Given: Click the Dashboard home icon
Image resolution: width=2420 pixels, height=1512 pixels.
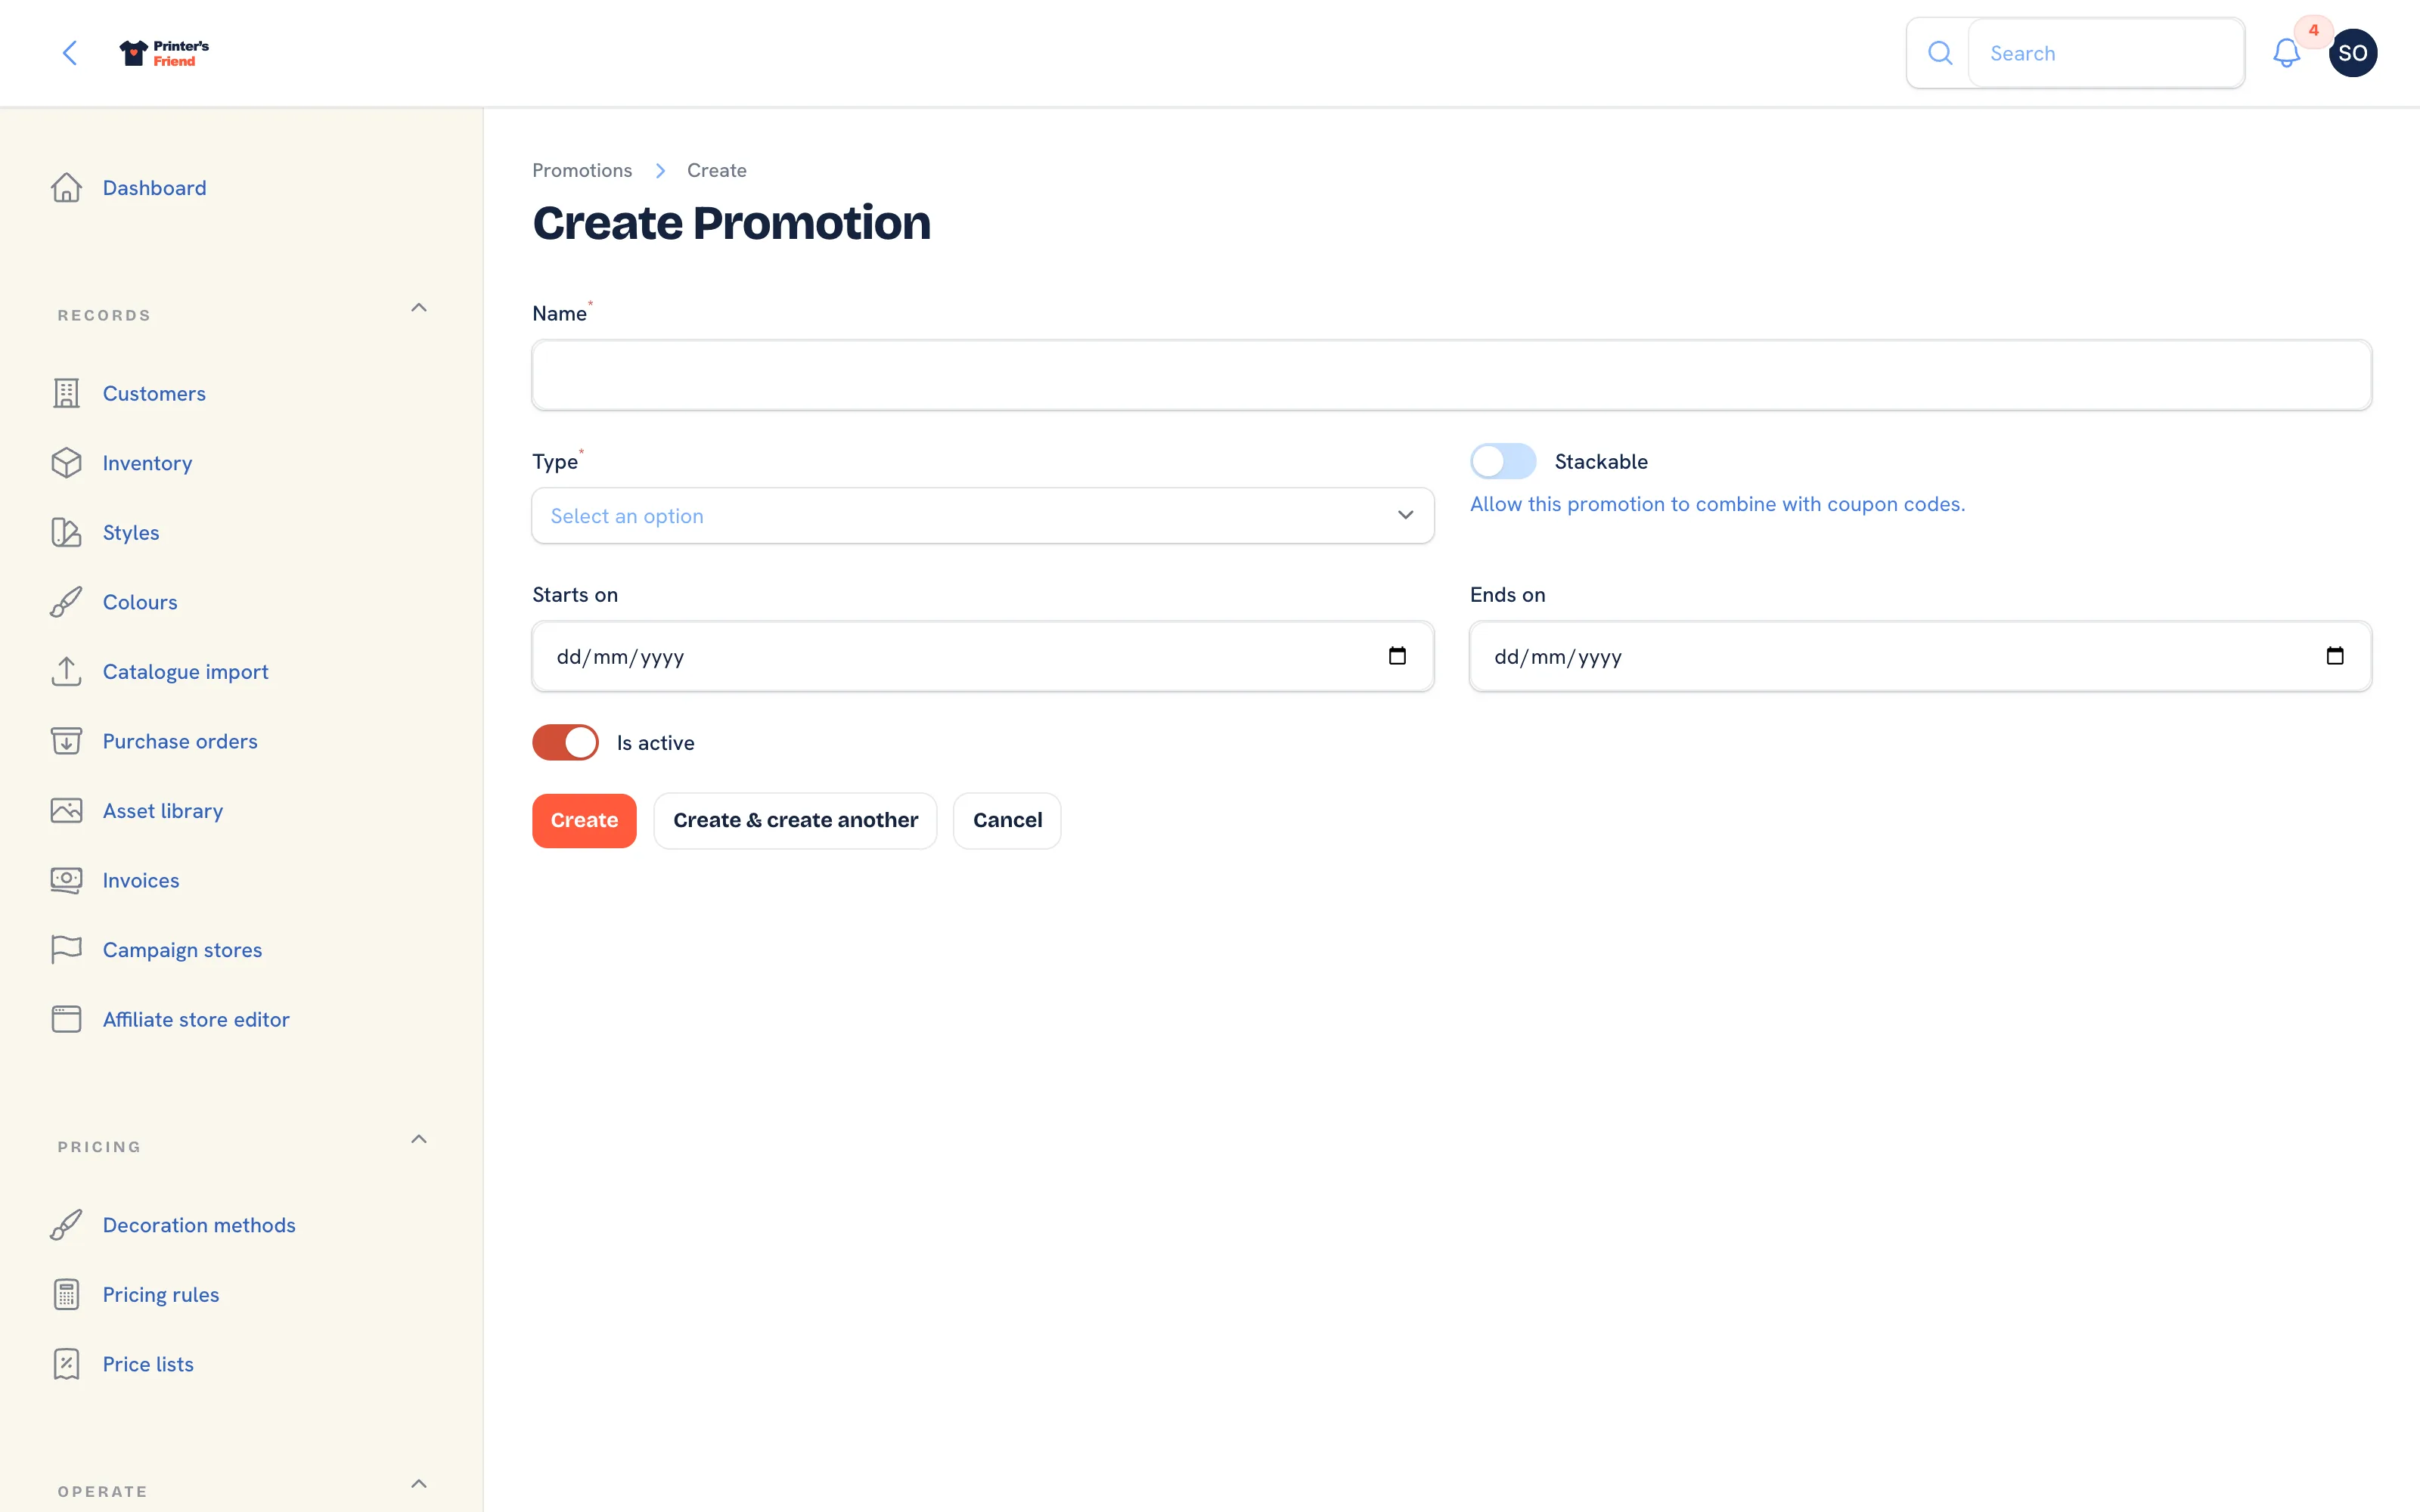Looking at the screenshot, I should (x=67, y=188).
